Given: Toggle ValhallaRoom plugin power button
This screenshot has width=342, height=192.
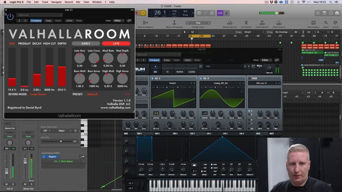Looking at the screenshot, I should click(10, 17).
